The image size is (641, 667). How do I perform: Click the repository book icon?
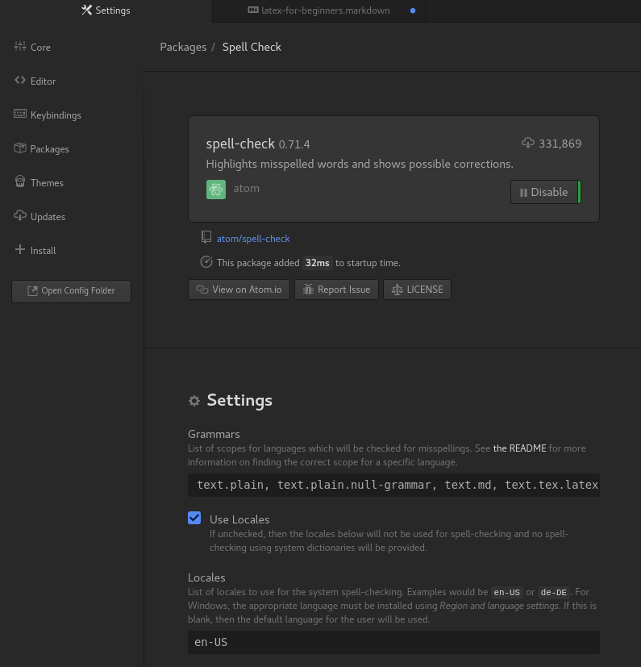[x=206, y=237]
